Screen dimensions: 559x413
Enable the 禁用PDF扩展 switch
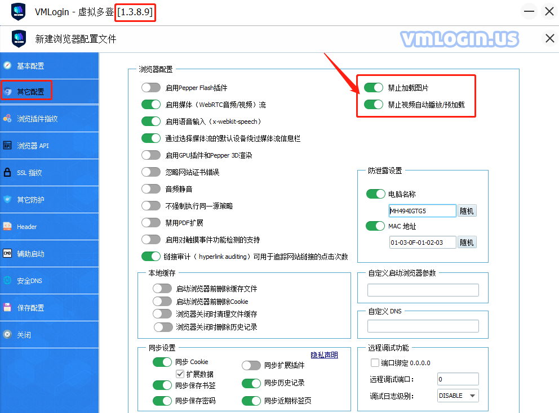pyautogui.click(x=151, y=222)
